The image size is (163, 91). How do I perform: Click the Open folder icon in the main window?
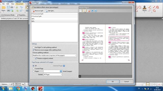click(4, 8)
